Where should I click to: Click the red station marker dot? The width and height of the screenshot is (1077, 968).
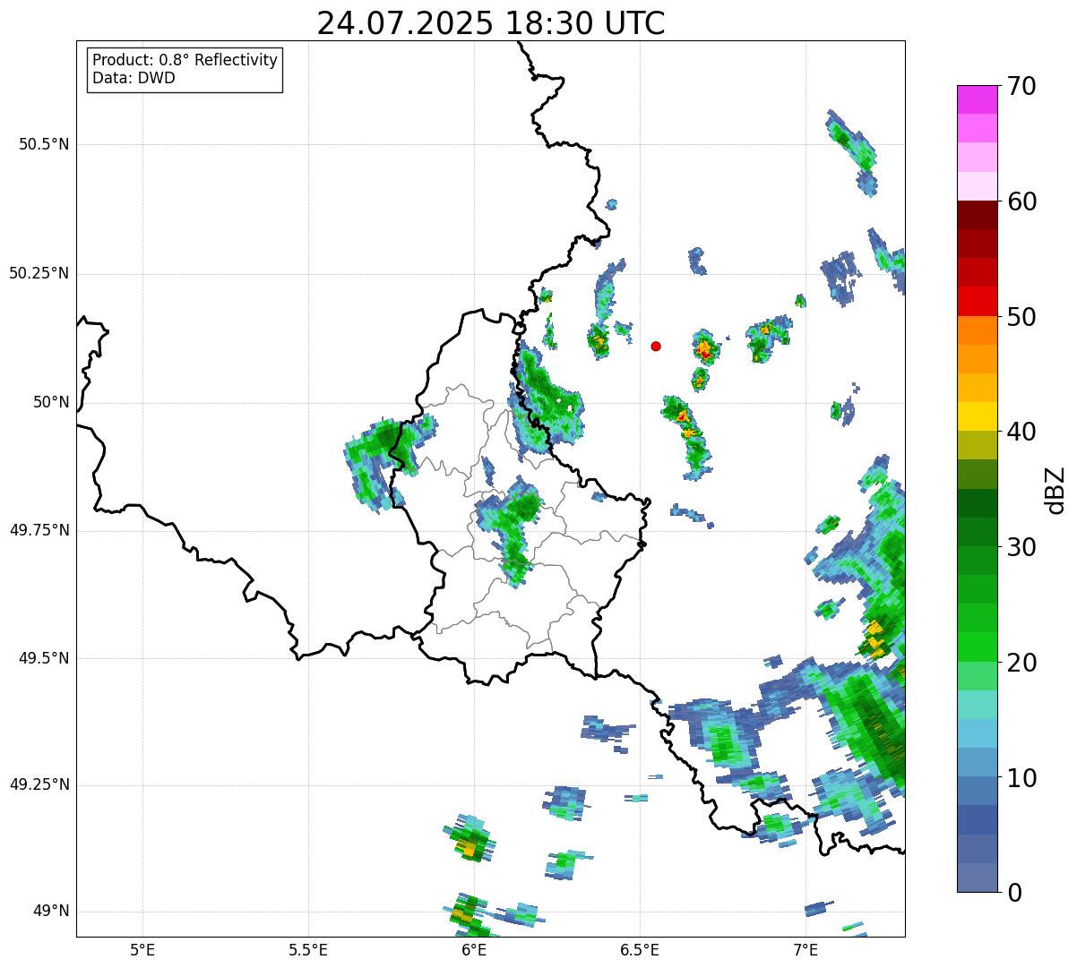click(x=656, y=346)
